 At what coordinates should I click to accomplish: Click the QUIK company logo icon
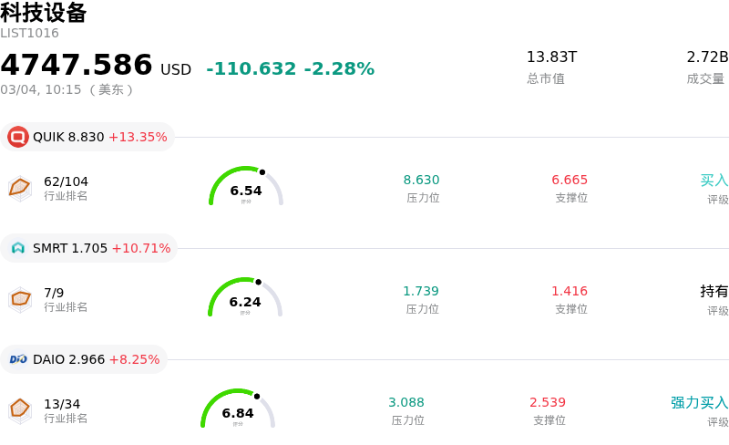18,137
